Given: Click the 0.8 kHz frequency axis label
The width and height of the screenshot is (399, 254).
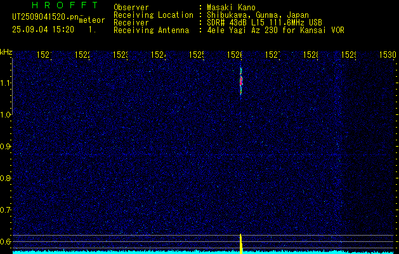Looking at the screenshot, I should click(x=6, y=178).
